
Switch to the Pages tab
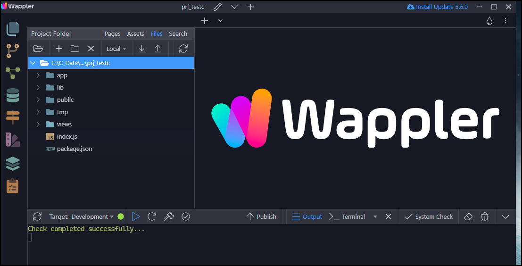click(113, 33)
